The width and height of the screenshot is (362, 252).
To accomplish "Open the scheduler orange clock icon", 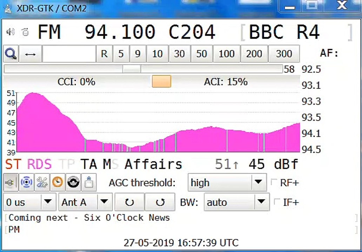I will (58, 183).
